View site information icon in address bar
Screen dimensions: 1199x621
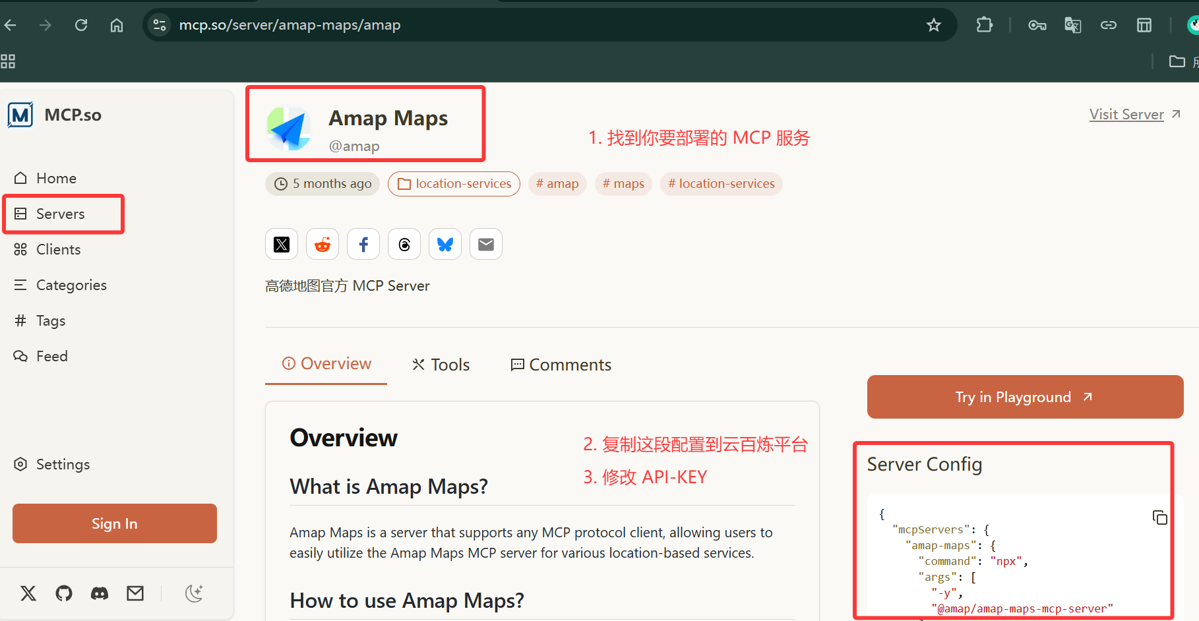pos(160,25)
